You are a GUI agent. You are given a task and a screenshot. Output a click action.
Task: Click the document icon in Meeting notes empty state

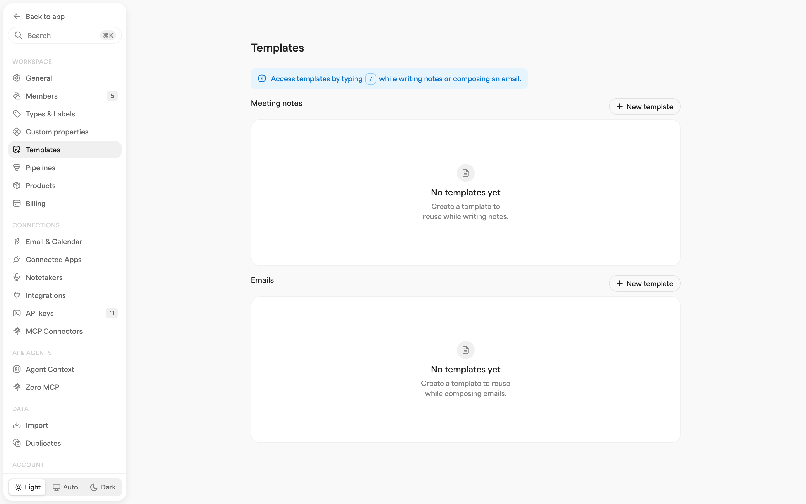tap(466, 173)
